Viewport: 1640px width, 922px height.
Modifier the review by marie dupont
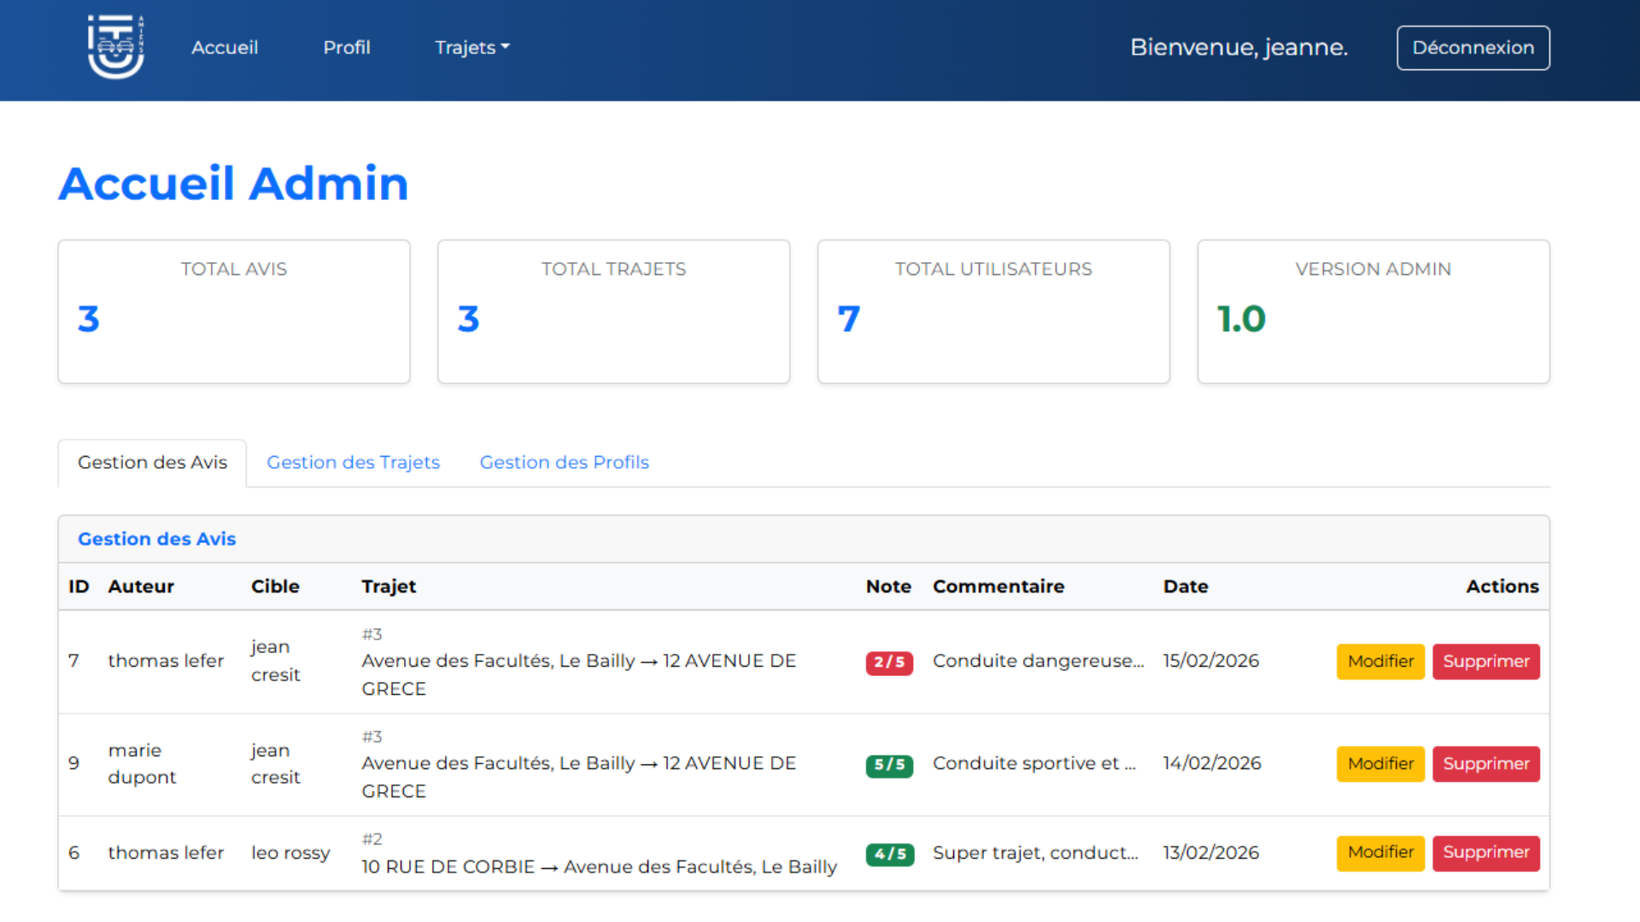pos(1380,764)
